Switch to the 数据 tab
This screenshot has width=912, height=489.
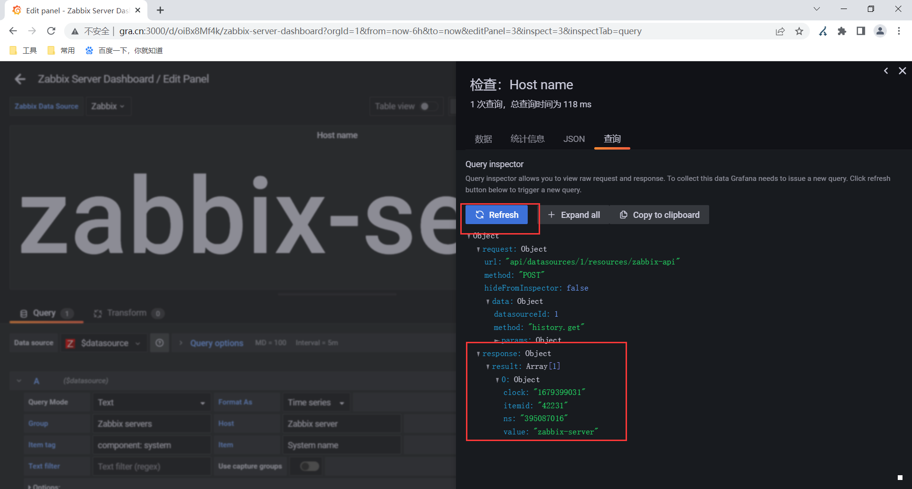483,139
